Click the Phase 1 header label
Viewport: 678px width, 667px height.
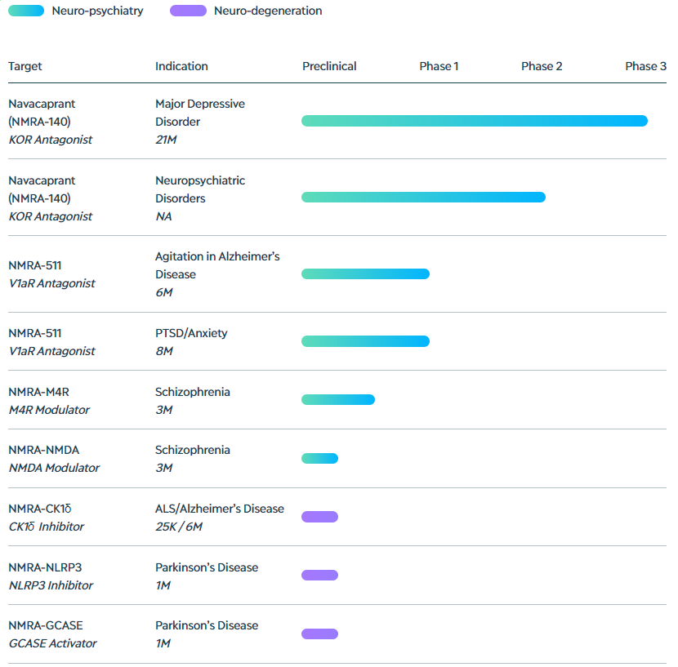(x=439, y=66)
